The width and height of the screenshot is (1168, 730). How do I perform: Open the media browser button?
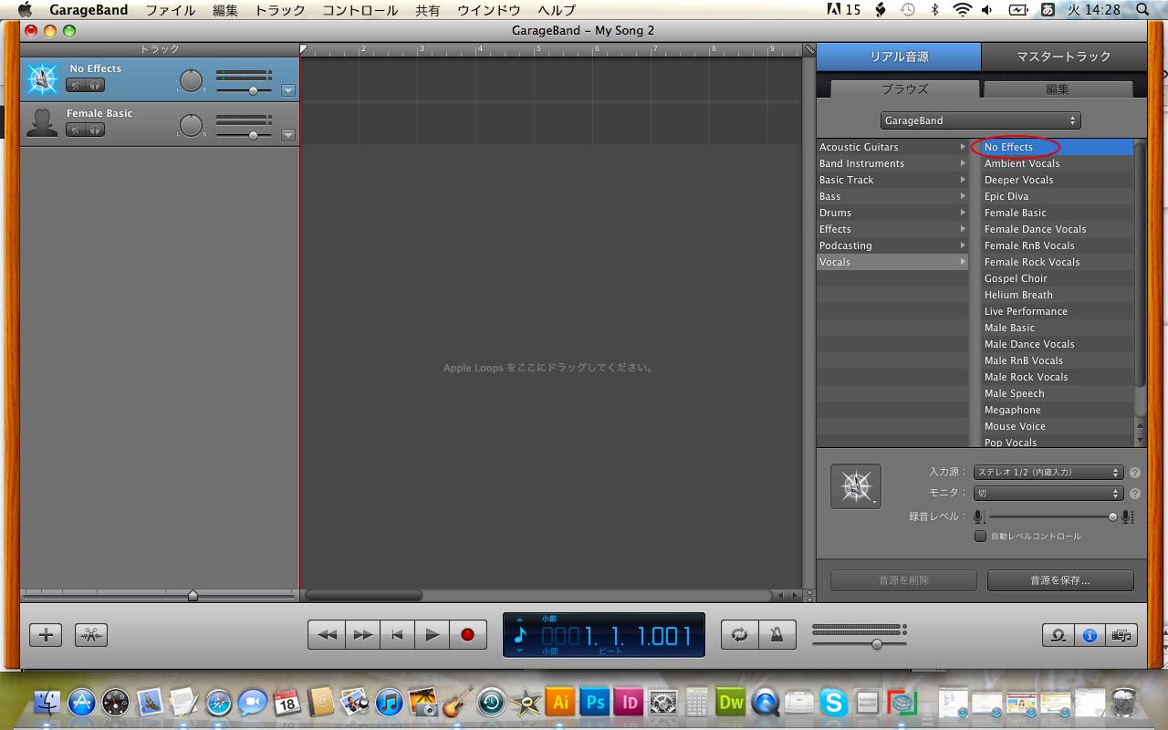pos(1121,635)
